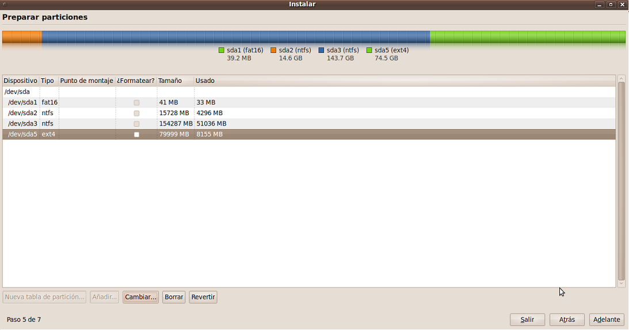Viewport: 629px width, 330px height.
Task: Click sda5 (ext4) green legend swatch
Action: (x=369, y=50)
